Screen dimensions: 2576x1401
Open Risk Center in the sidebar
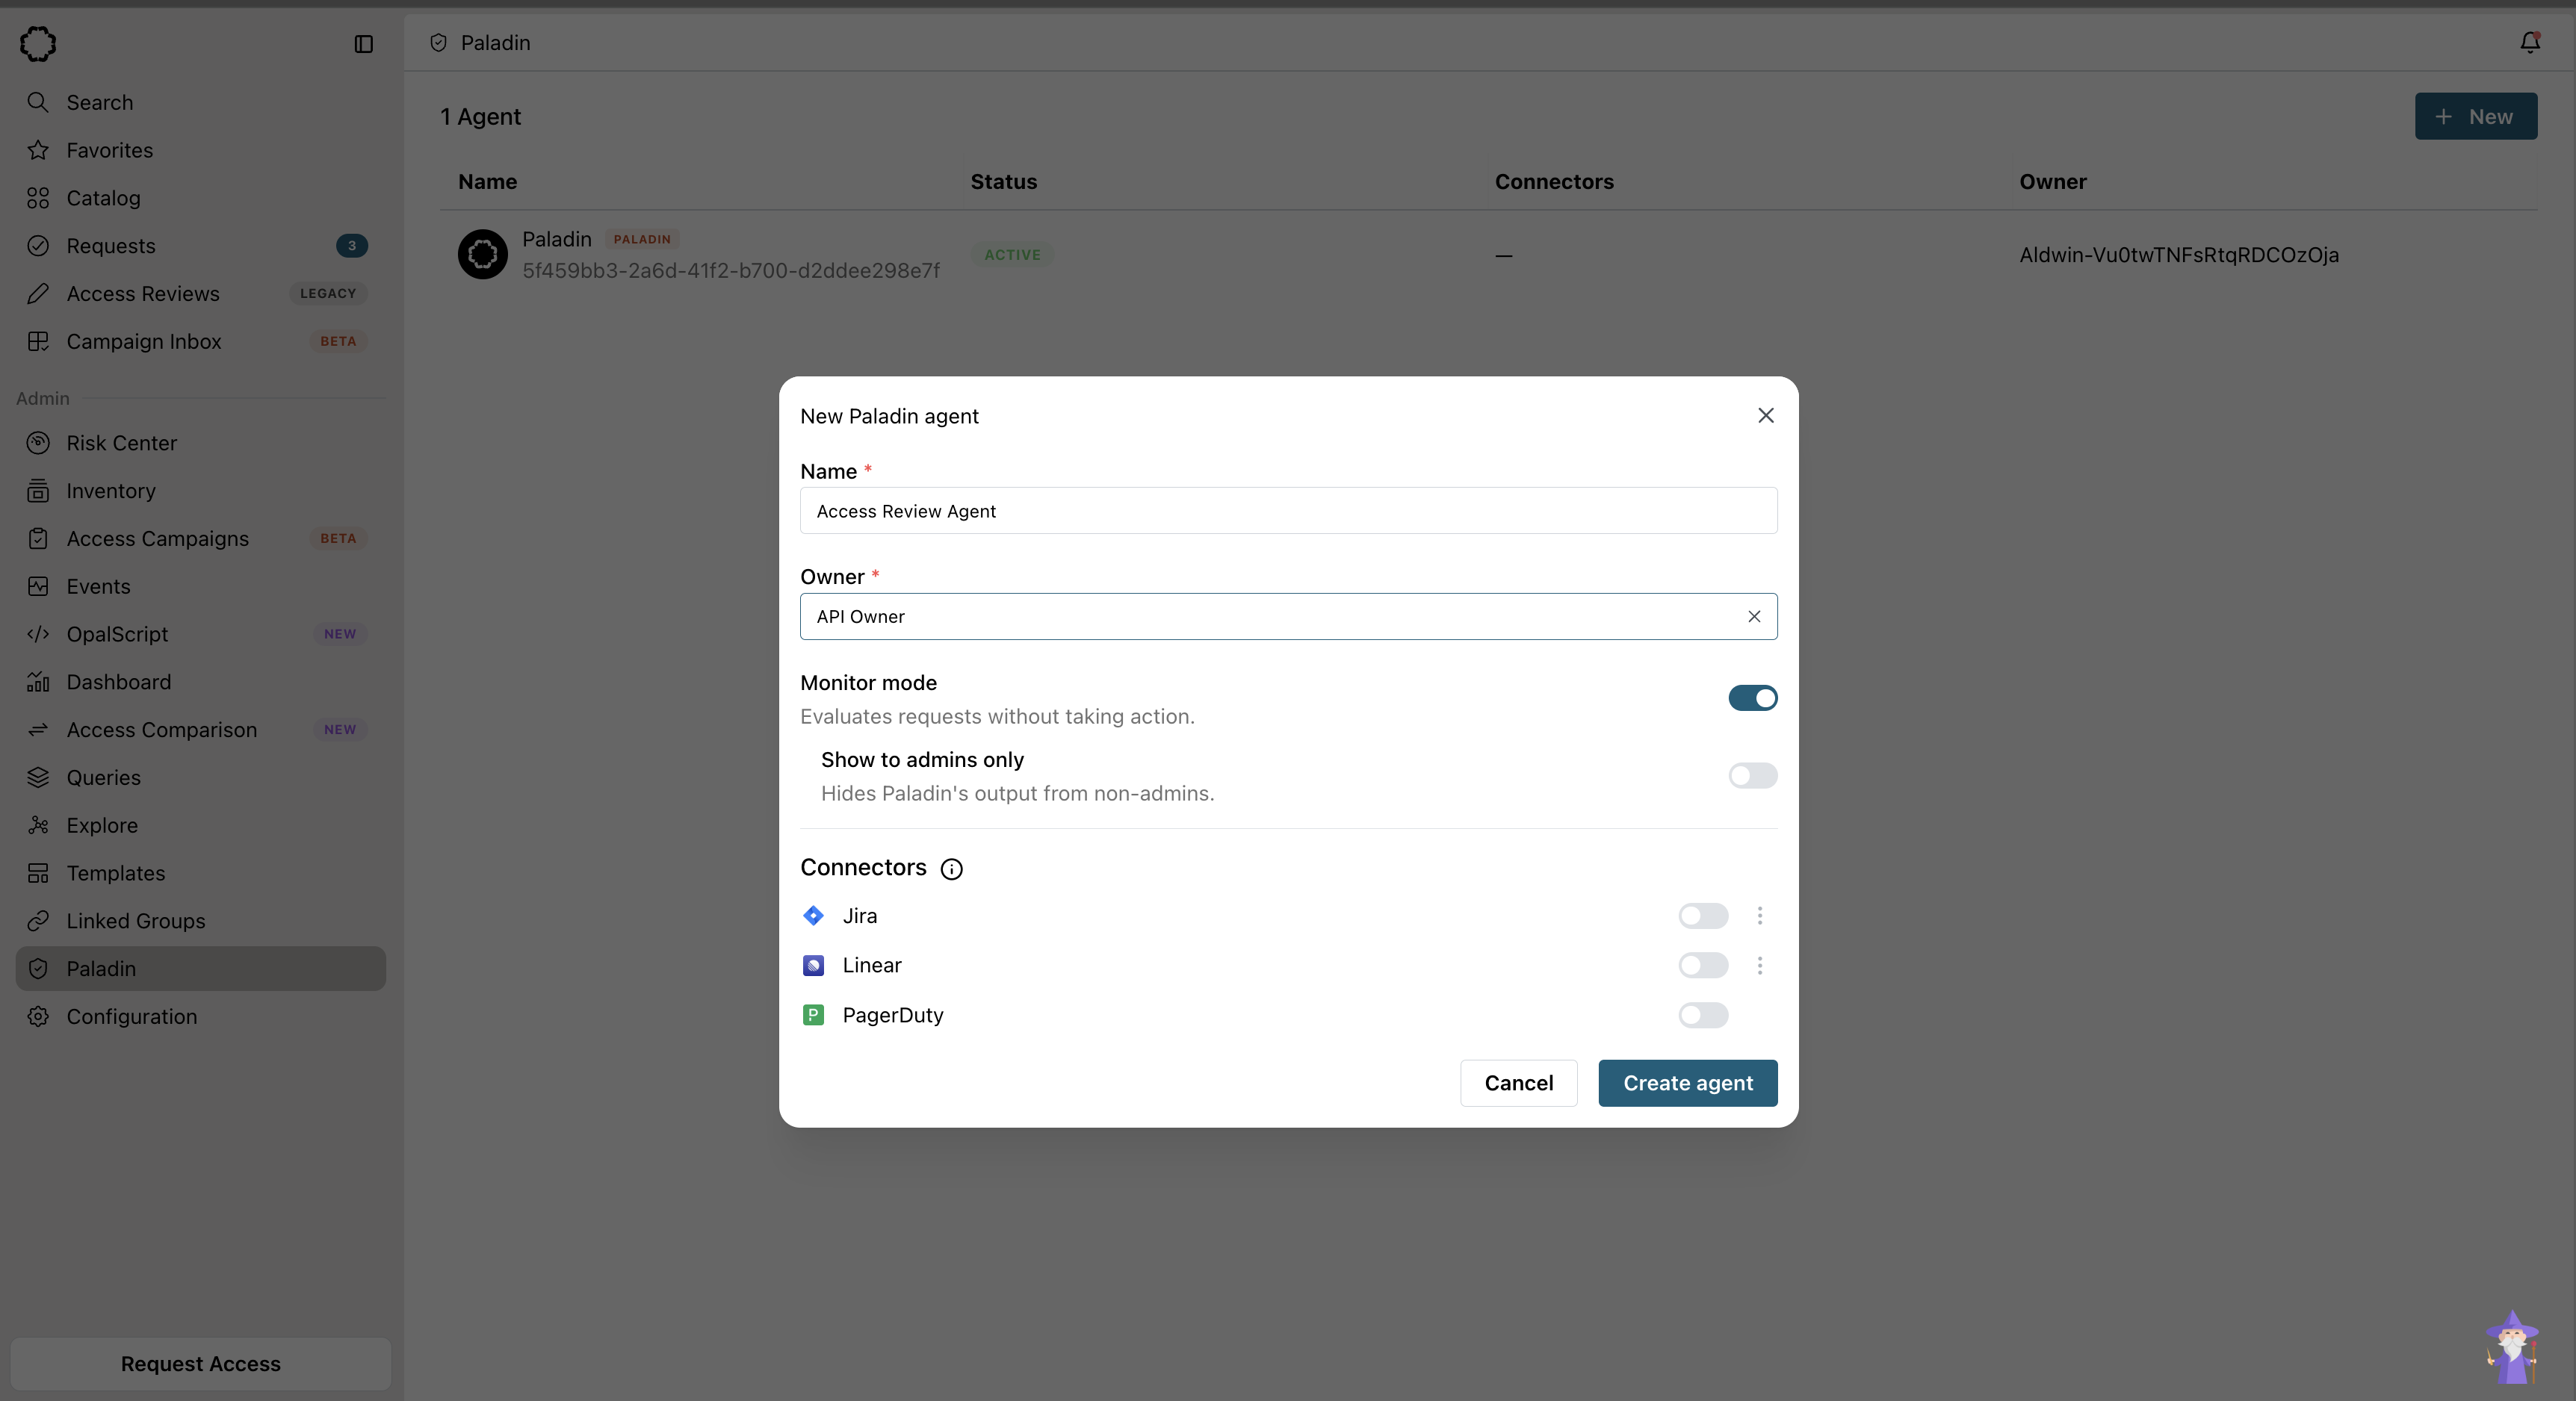click(200, 443)
